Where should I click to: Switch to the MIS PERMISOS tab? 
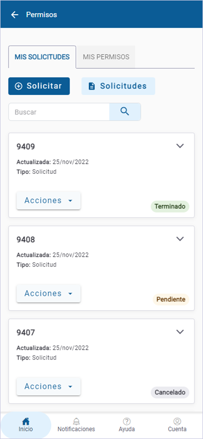[106, 57]
